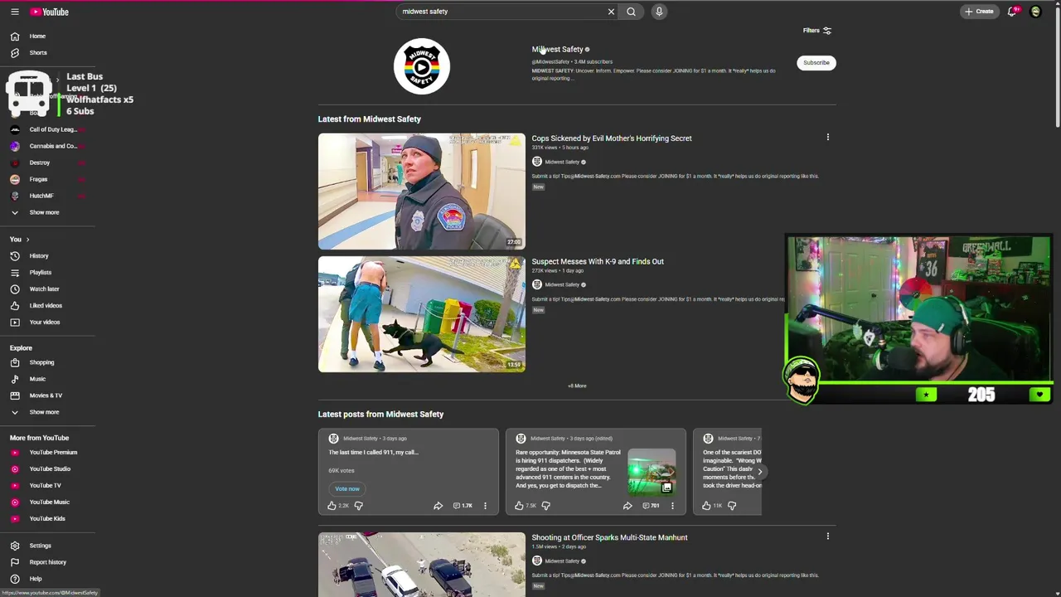Open 701 comments on State Patrol post
This screenshot has height=597, width=1061.
(x=652, y=506)
